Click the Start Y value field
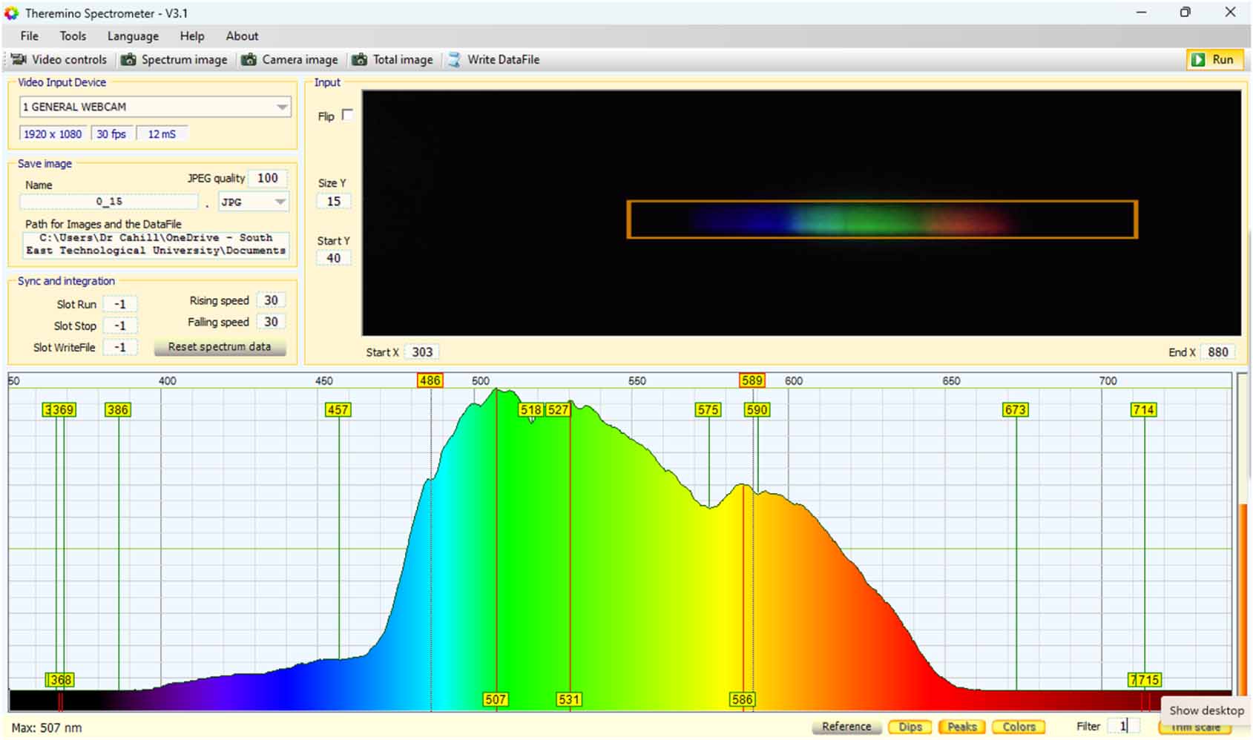 [x=334, y=258]
